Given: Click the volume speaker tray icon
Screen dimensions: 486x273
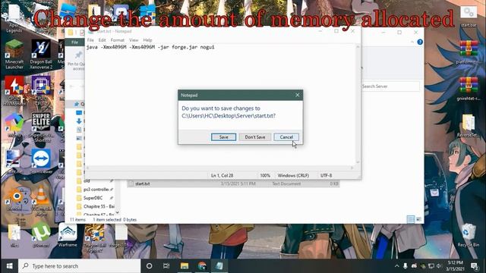Looking at the screenshot, I should [x=439, y=266].
